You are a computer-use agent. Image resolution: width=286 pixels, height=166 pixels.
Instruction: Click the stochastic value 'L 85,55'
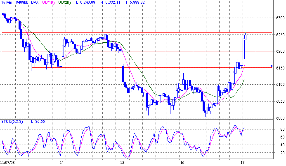point(38,122)
